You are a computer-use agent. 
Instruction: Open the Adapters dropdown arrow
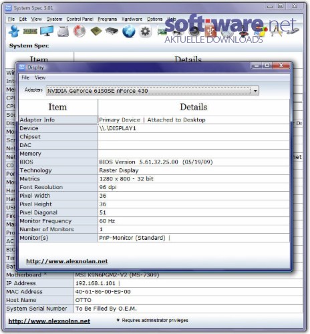[x=255, y=91]
